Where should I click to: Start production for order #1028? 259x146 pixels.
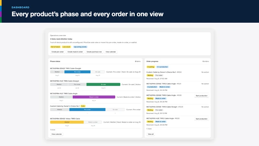(201, 119)
